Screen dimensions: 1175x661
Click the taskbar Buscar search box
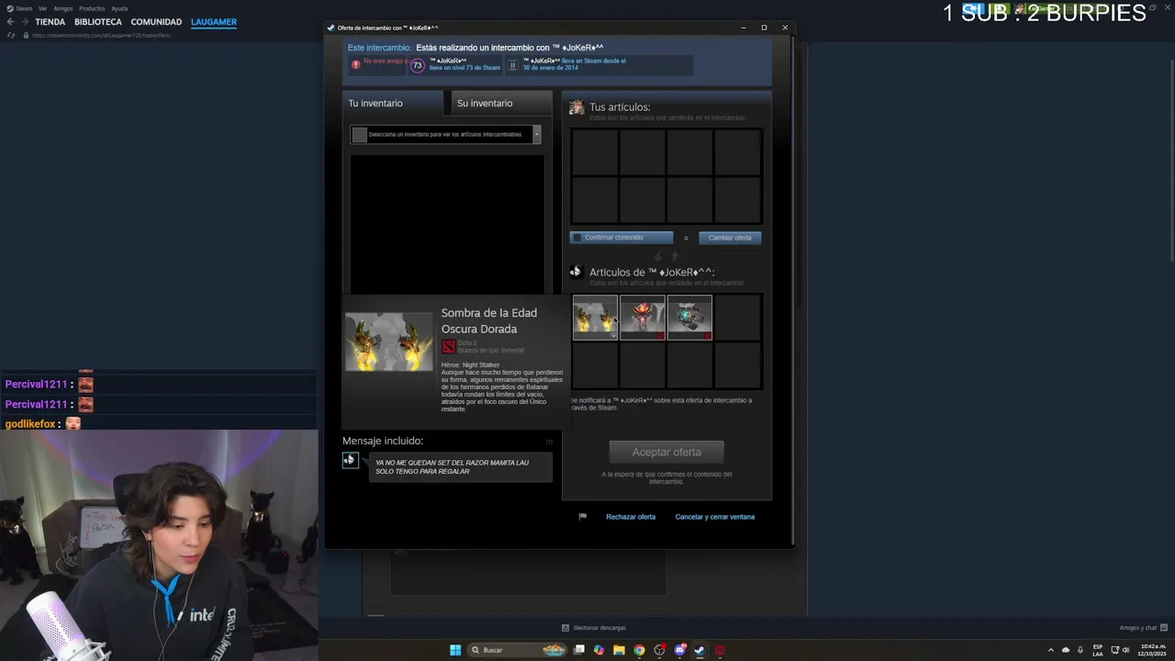(x=519, y=650)
